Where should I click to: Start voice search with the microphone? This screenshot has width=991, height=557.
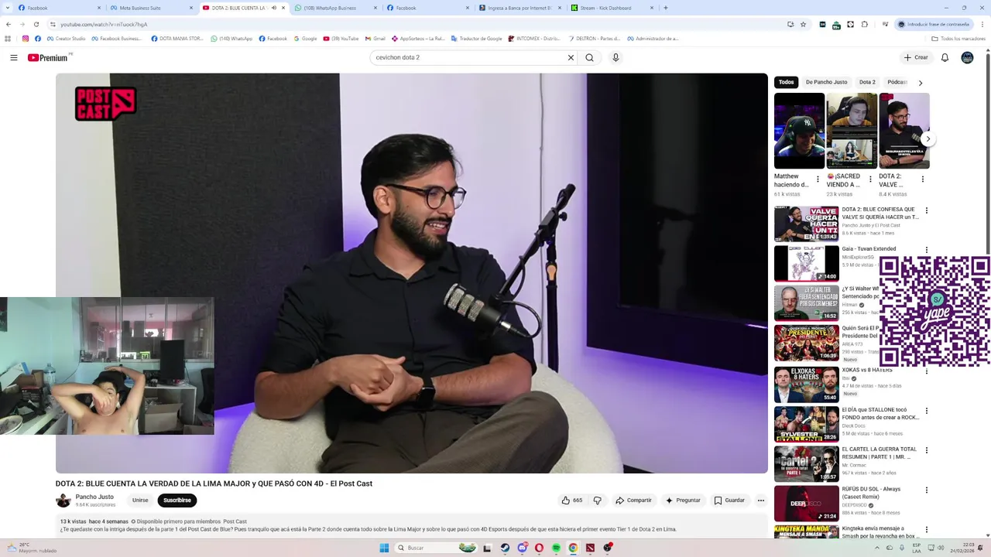tap(616, 57)
